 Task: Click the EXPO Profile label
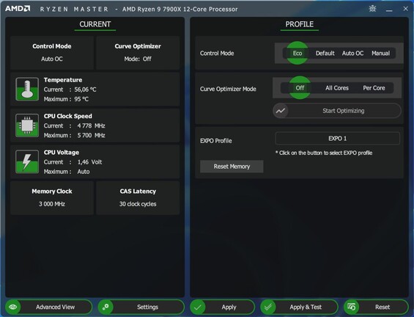coord(216,141)
